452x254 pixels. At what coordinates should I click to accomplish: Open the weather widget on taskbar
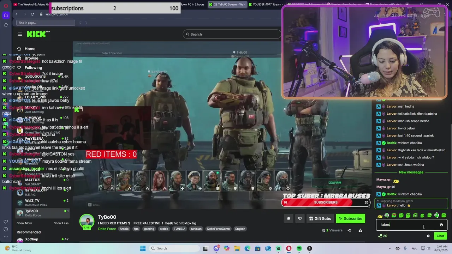coord(18,248)
